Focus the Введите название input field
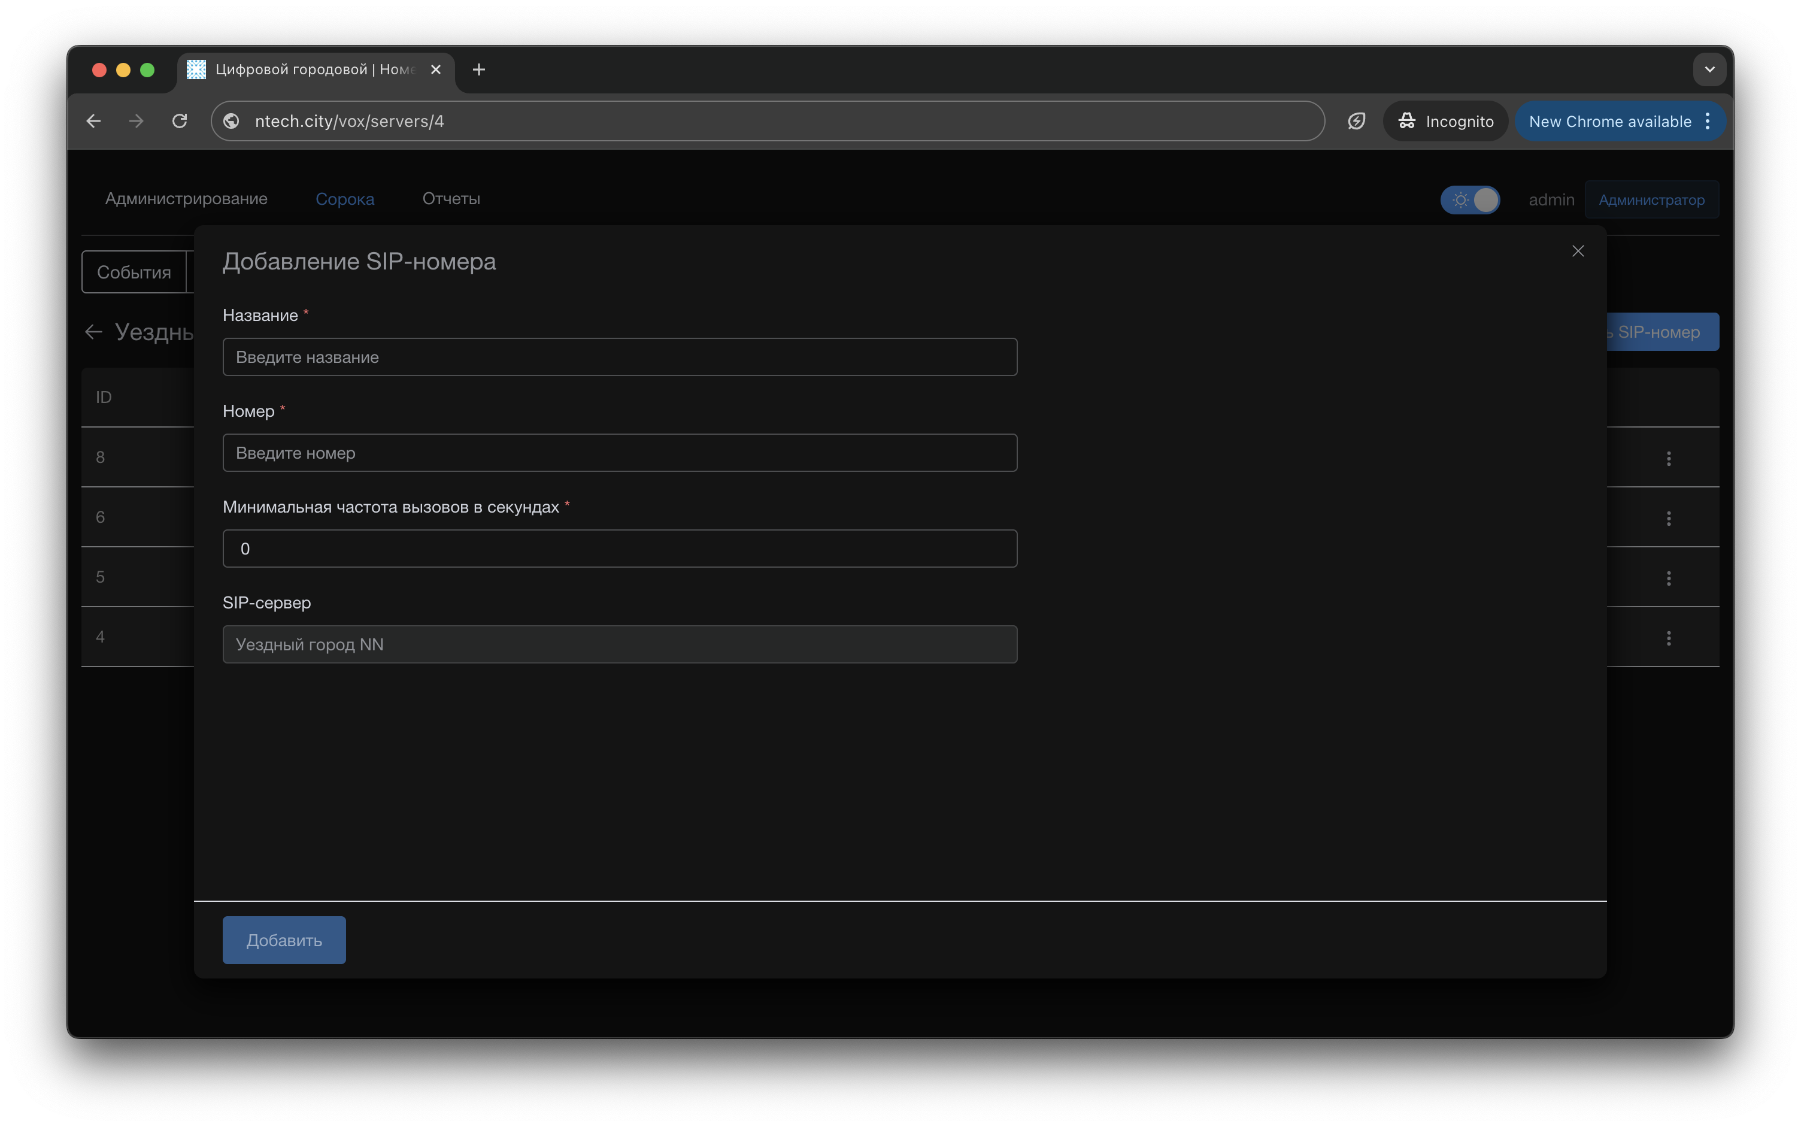The width and height of the screenshot is (1801, 1127). pyautogui.click(x=619, y=357)
